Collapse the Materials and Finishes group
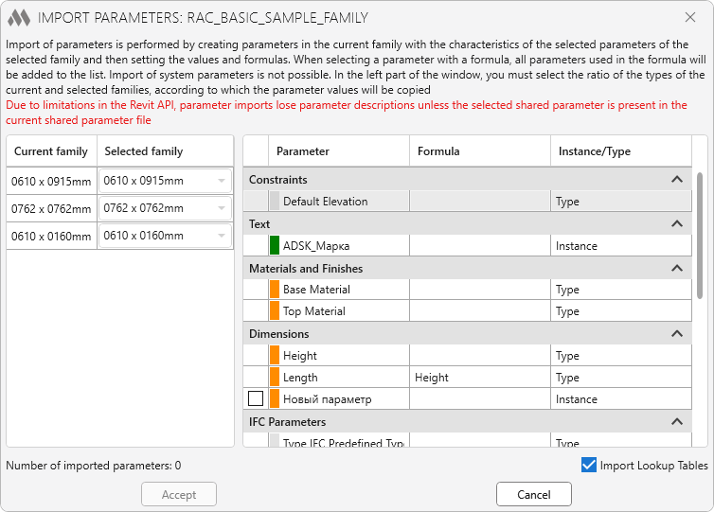Viewport: 714px width, 512px height. 677,268
